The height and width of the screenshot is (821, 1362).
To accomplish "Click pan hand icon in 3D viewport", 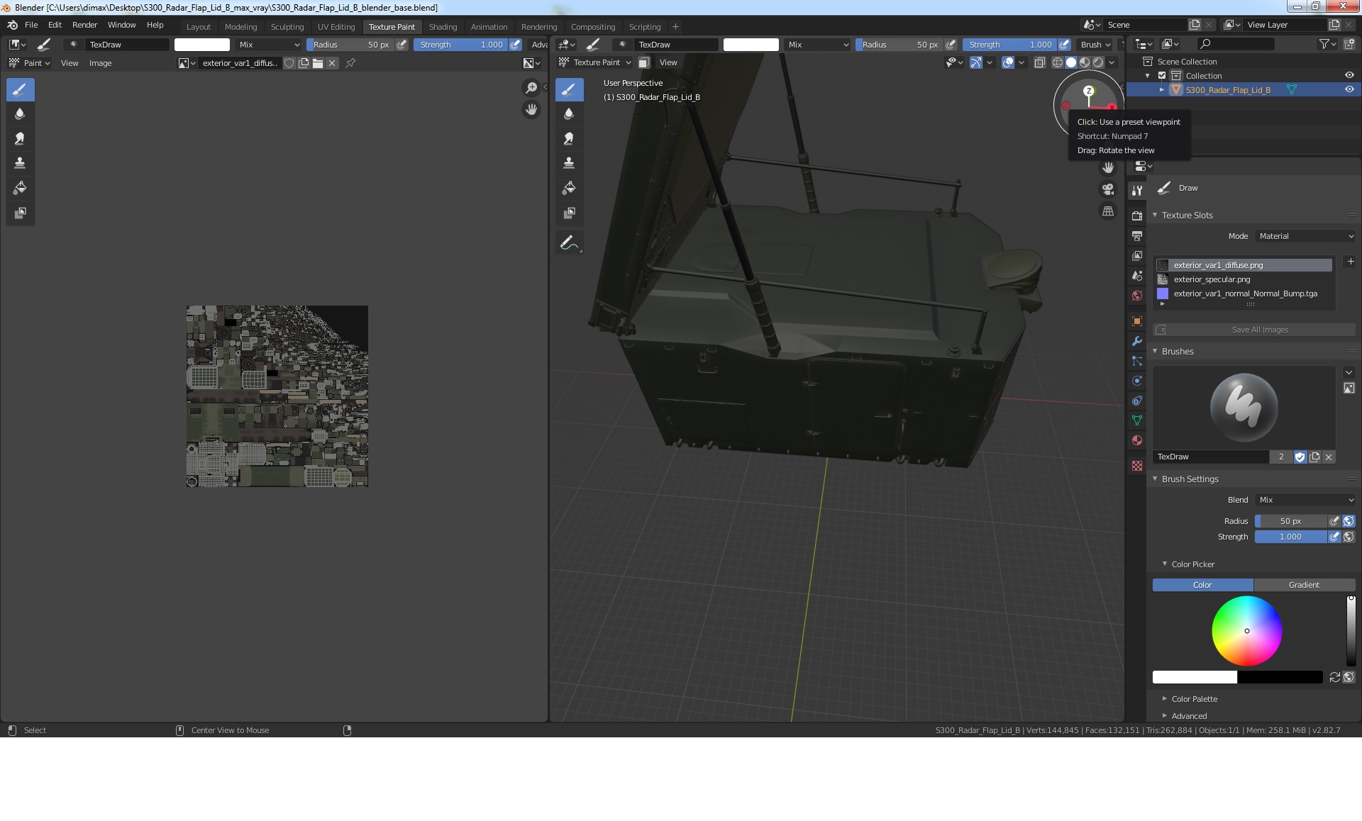I will coord(1108,167).
